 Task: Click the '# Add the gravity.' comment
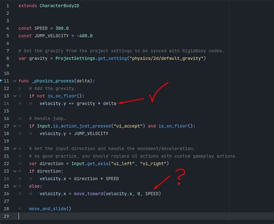(x=53, y=88)
